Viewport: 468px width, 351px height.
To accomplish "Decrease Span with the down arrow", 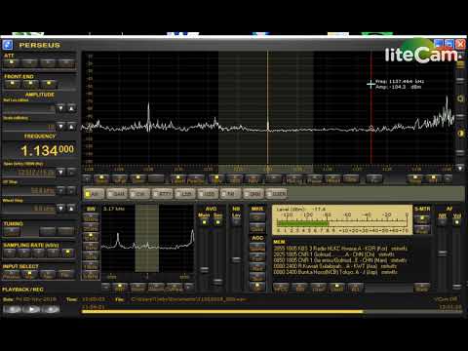I will tap(60, 173).
